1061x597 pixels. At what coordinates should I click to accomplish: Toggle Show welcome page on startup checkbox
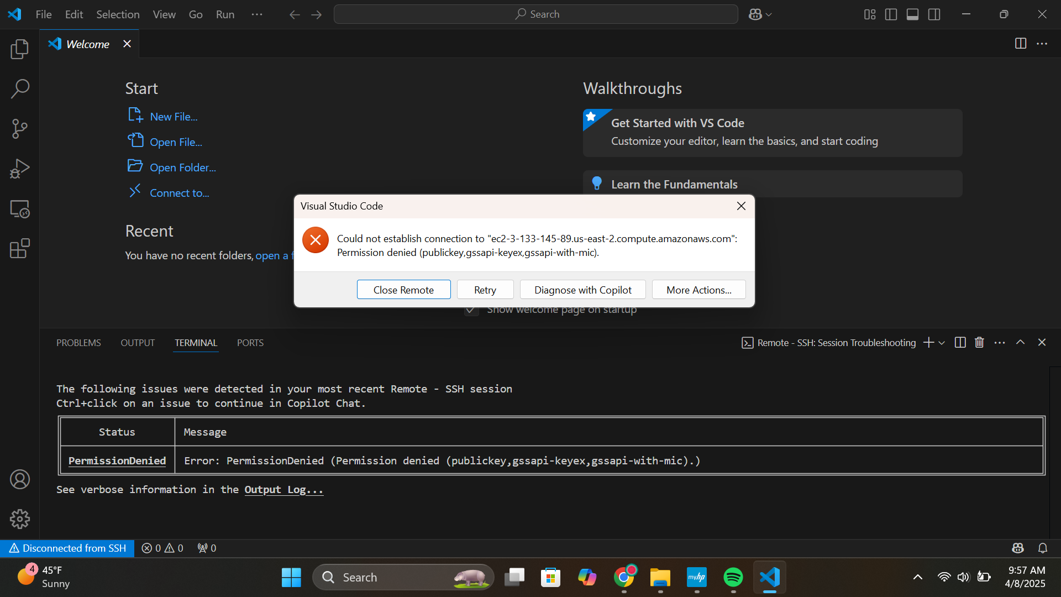(x=471, y=310)
